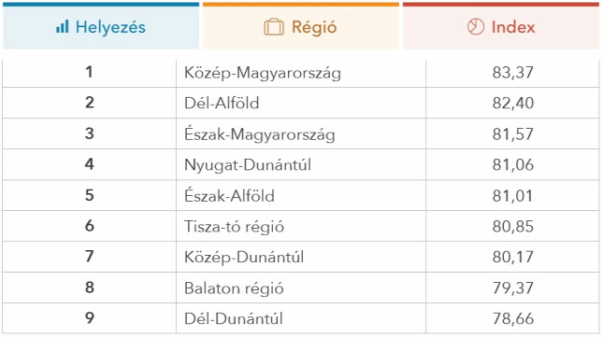Click rank number 9 cell

coord(89,317)
